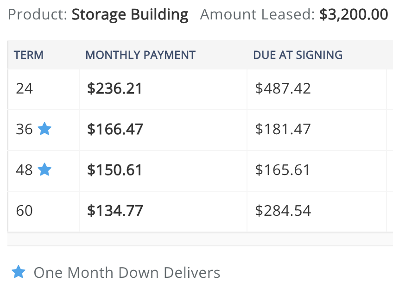Click the $284.54 due at signing
The width and height of the screenshot is (393, 288).
click(x=283, y=211)
